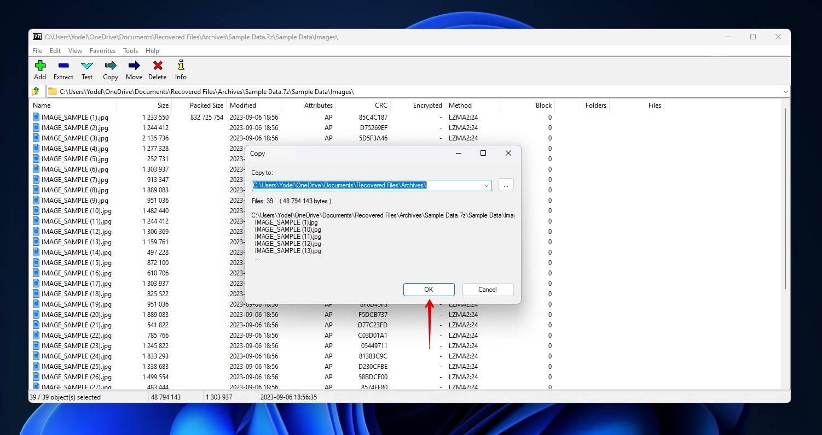Expand the address bar path dropdown
This screenshot has width=822, height=435.
785,91
